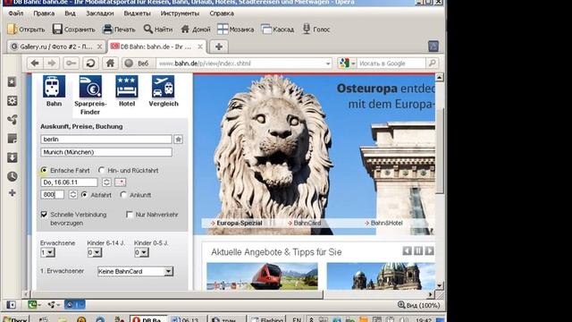Click Сохранить toolbar button
Viewport: 572px width, 322px height.
pyautogui.click(x=73, y=30)
